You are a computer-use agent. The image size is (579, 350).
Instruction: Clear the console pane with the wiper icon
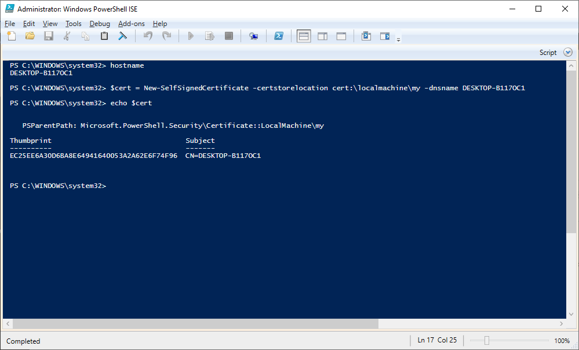123,36
